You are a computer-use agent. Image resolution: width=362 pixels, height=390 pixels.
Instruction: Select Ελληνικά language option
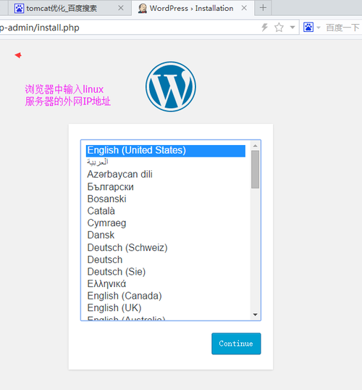point(166,283)
